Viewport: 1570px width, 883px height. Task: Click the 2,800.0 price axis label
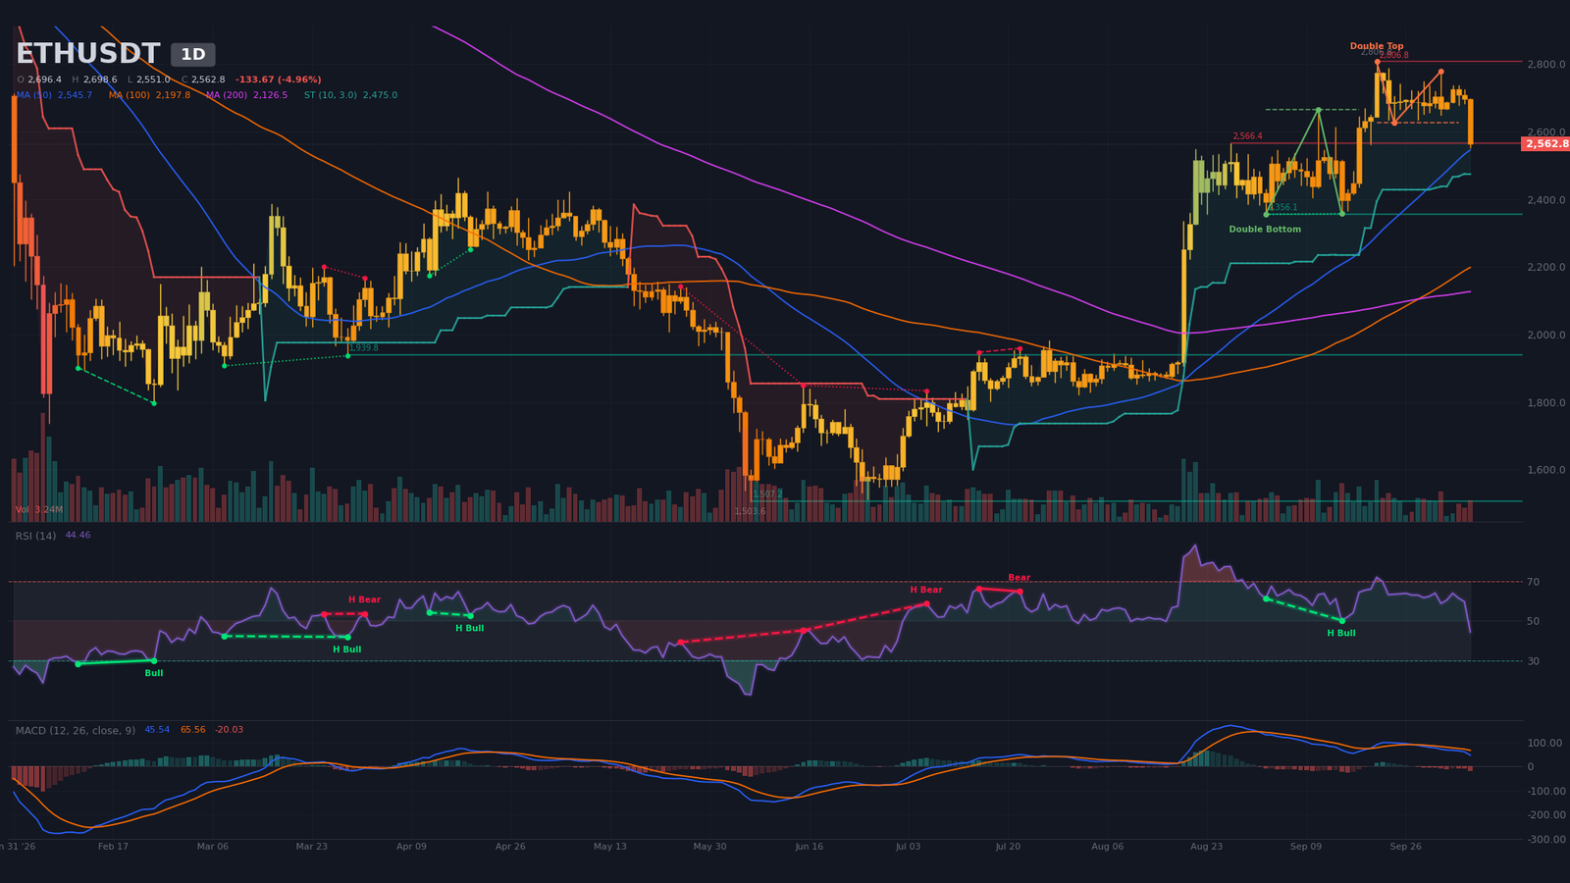point(1545,65)
